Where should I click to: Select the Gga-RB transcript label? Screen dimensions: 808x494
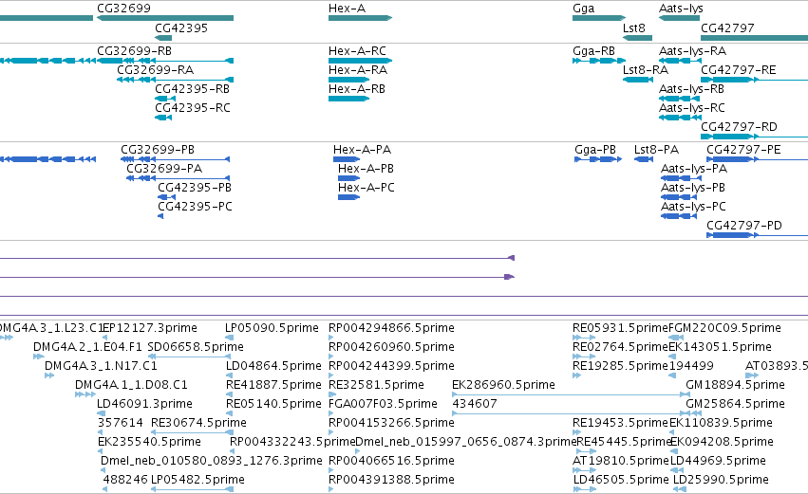click(x=593, y=51)
